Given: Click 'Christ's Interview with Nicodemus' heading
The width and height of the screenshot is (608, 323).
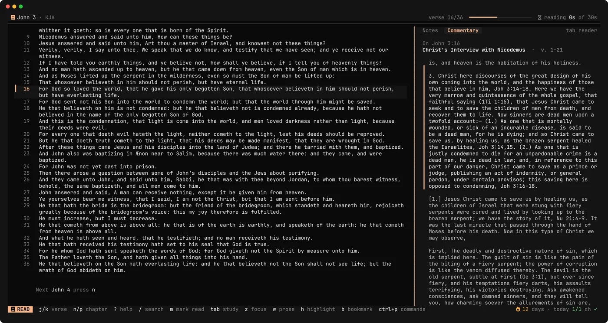Looking at the screenshot, I should [474, 50].
